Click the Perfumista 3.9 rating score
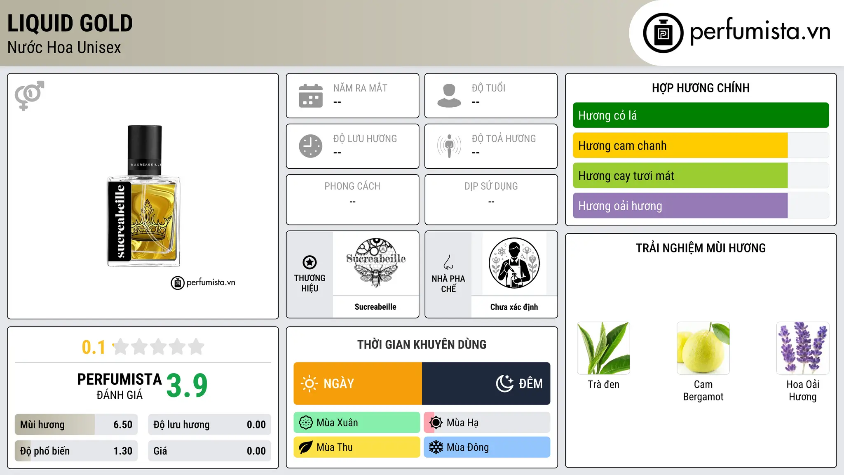Viewport: 844px width, 475px height. 187,386
